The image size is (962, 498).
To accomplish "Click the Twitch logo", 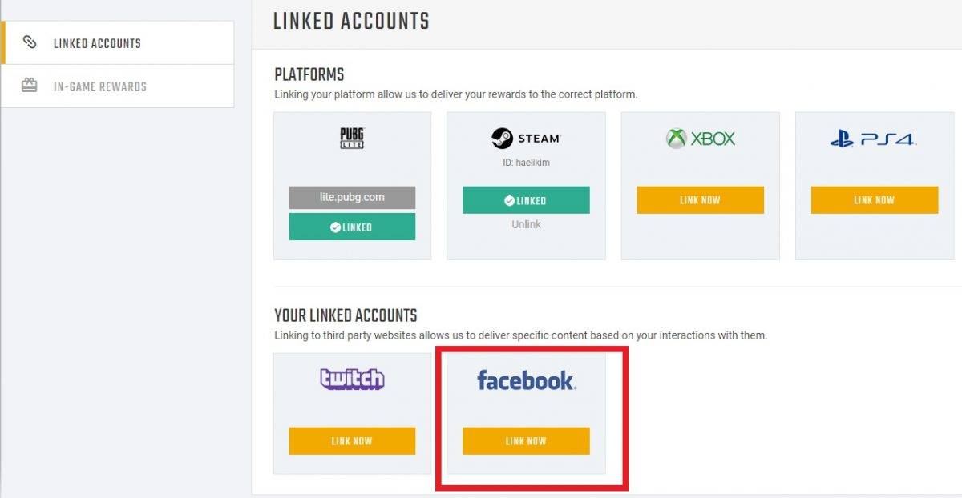I will (x=352, y=379).
